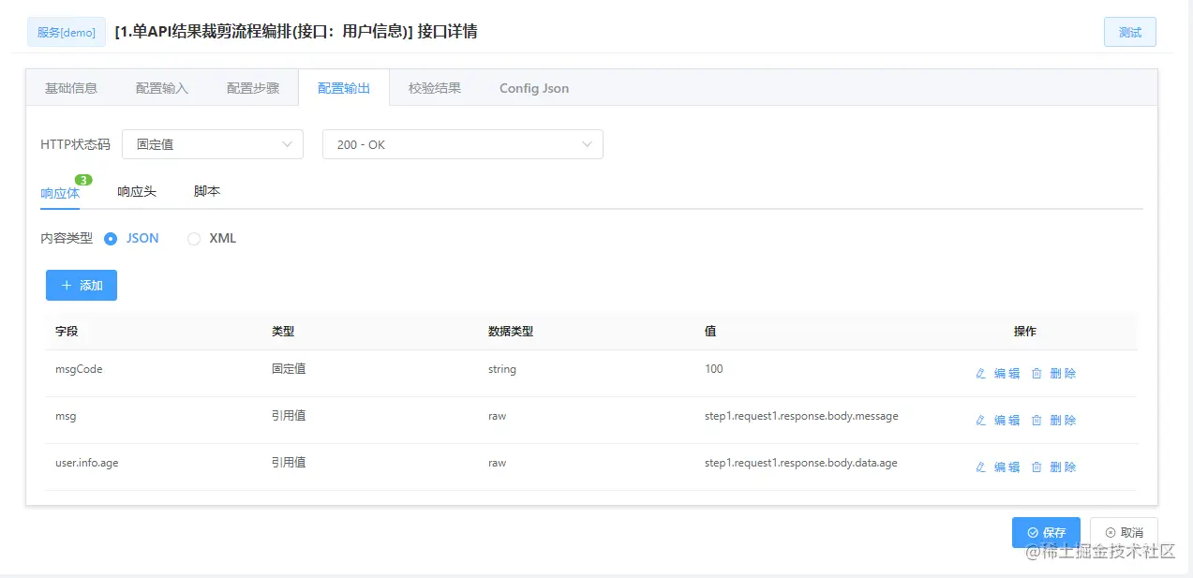The image size is (1193, 578).
Task: Click the green badge showing 3
Action: click(x=83, y=180)
